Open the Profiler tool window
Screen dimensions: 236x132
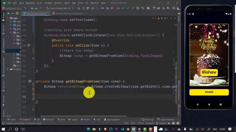point(85,120)
